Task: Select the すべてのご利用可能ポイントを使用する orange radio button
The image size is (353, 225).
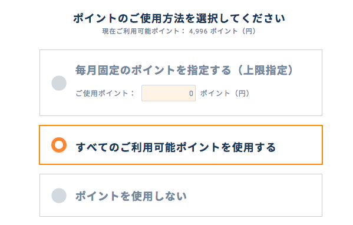Action: pyautogui.click(x=59, y=145)
